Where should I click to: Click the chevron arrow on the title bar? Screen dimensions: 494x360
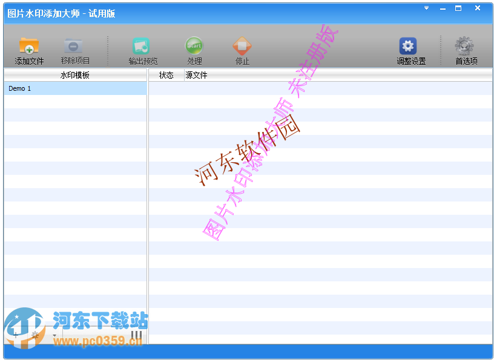(x=426, y=7)
